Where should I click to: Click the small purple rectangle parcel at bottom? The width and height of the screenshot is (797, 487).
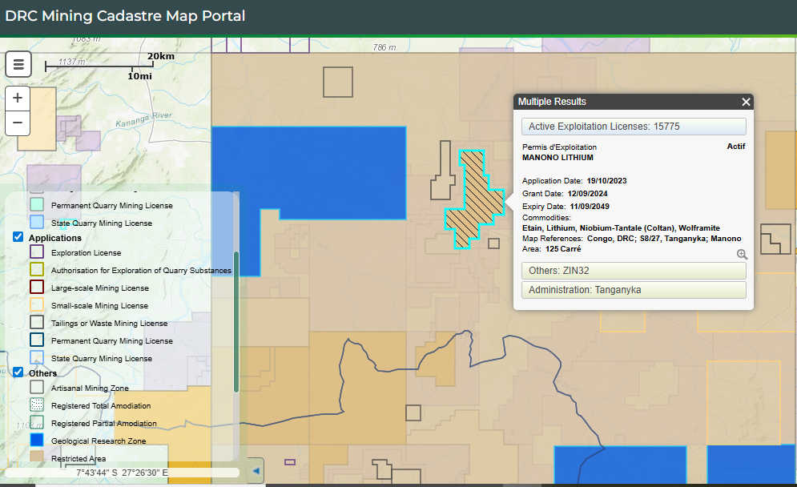[290, 462]
